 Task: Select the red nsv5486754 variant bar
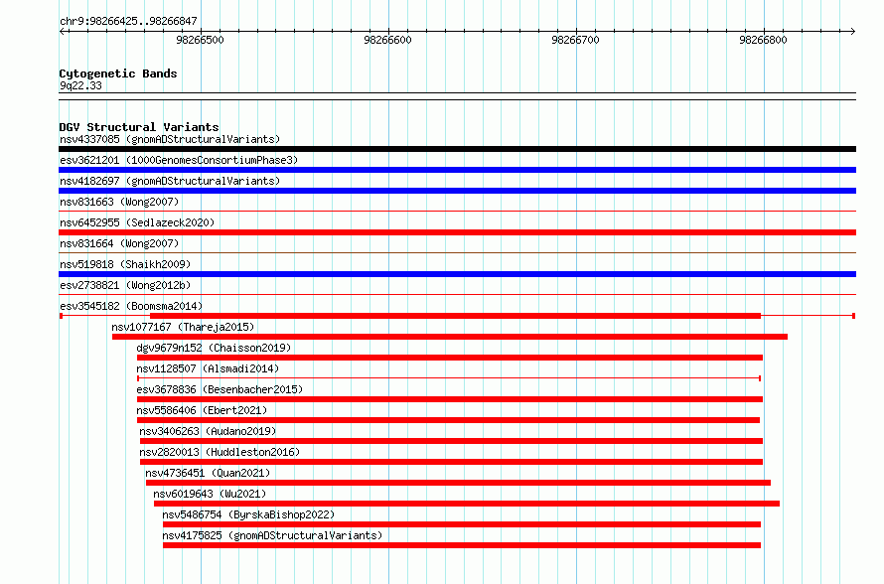click(x=462, y=524)
